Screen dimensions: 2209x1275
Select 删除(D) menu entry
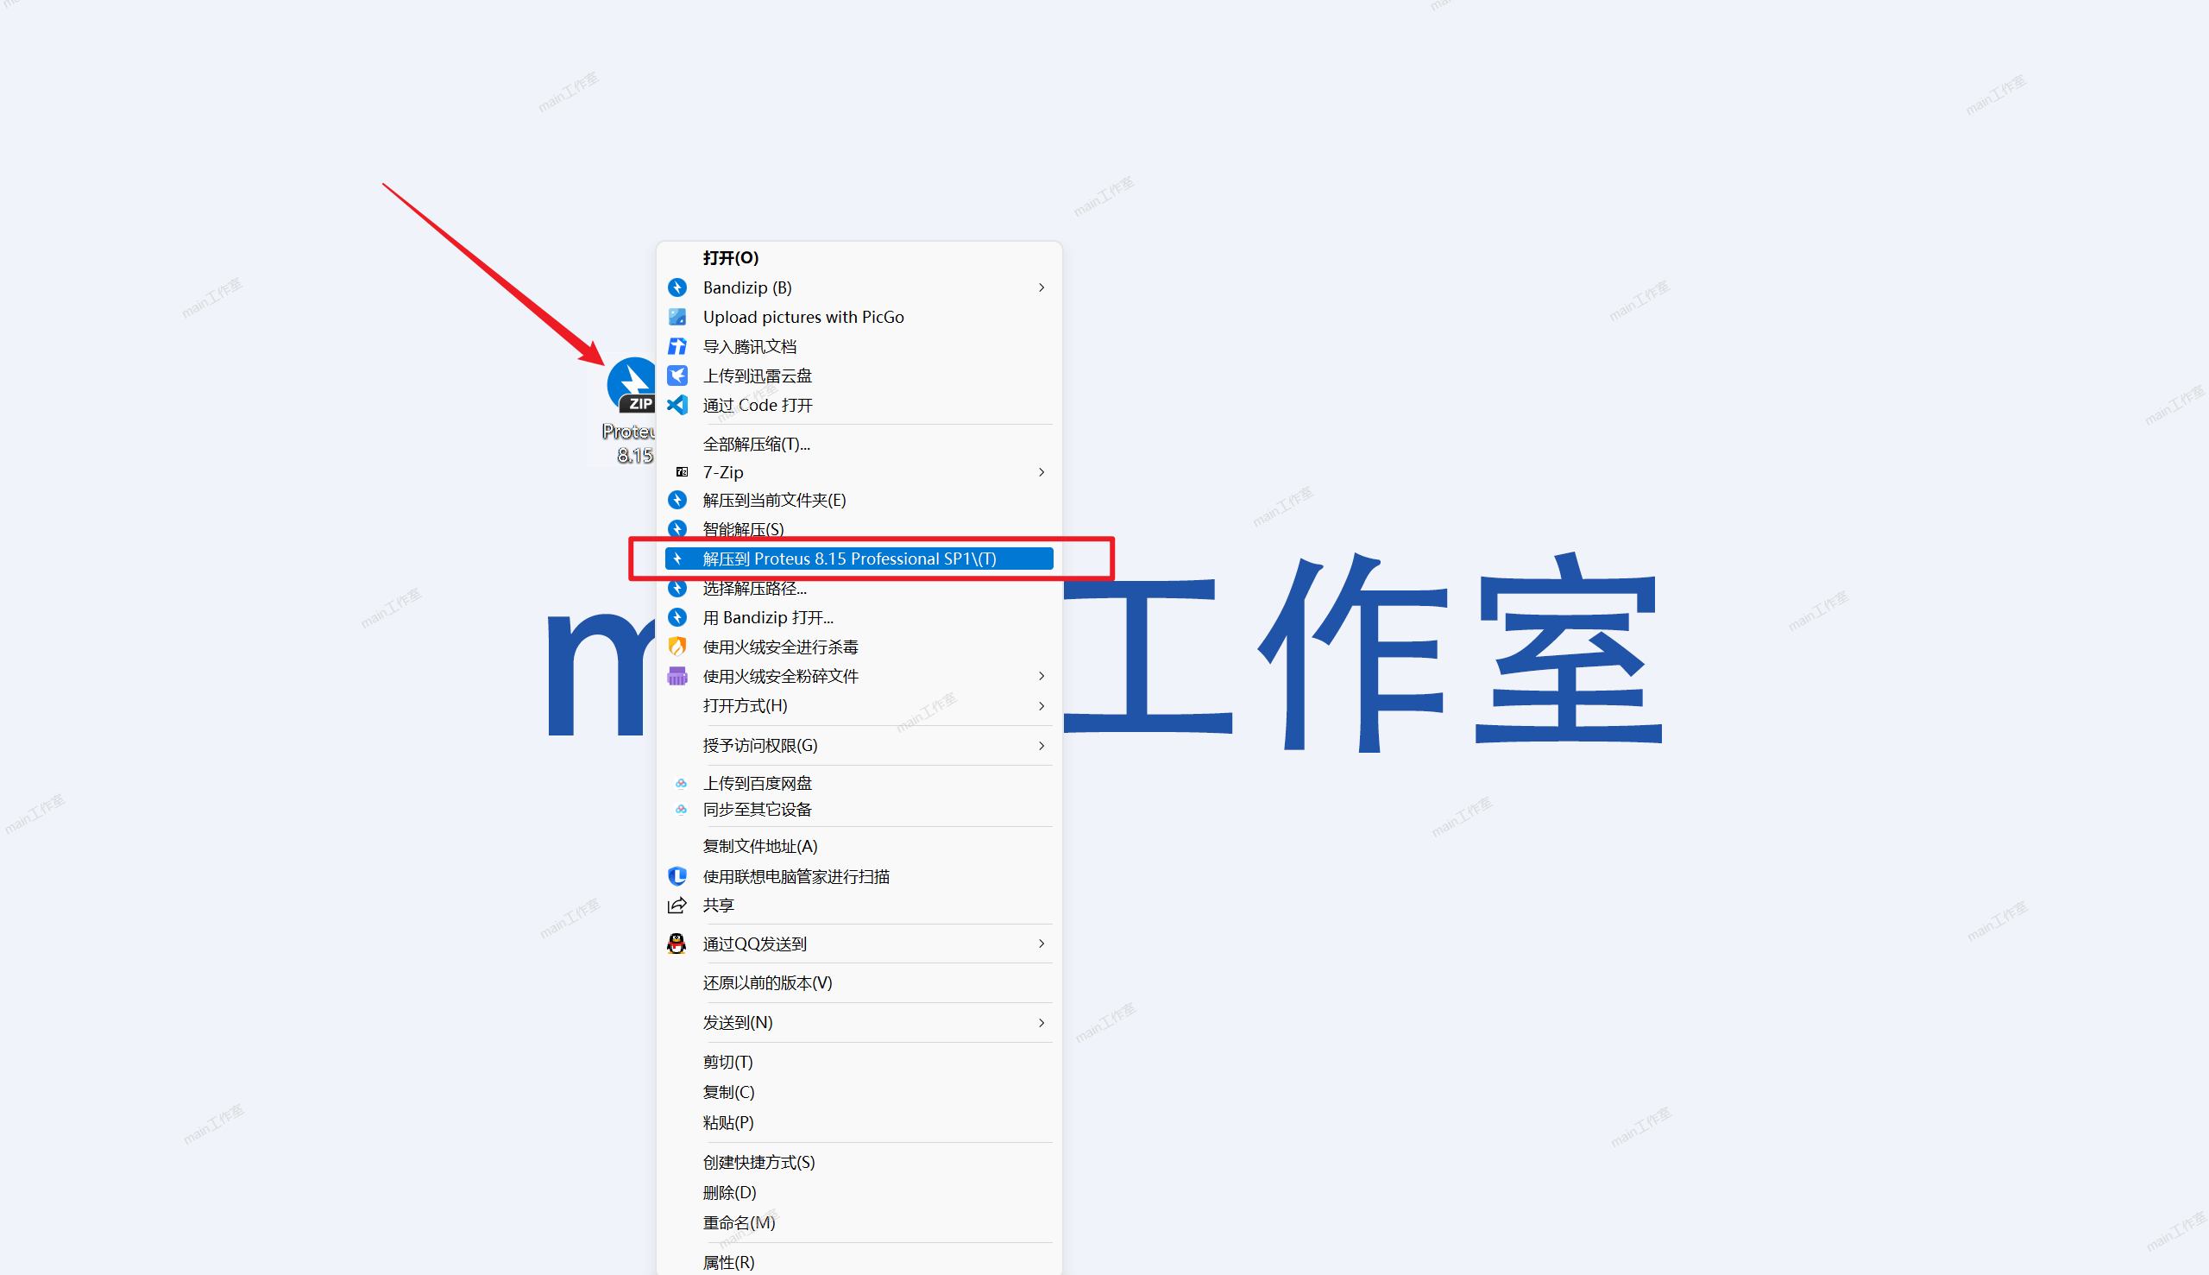[x=859, y=1192]
